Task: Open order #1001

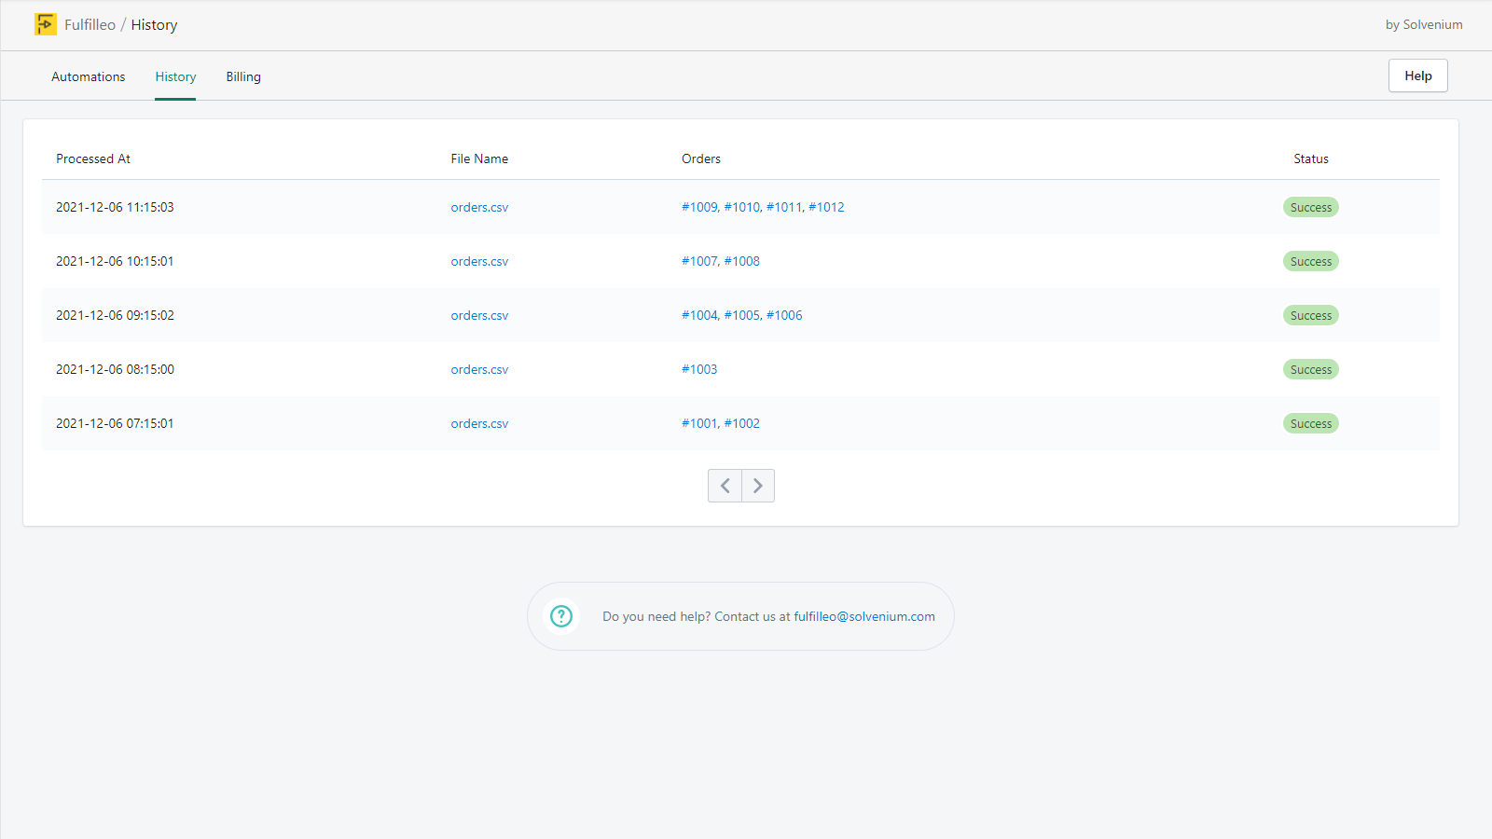Action: pos(699,423)
